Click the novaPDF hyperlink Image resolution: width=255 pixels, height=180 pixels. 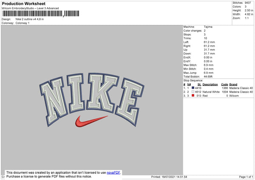tap(113, 172)
